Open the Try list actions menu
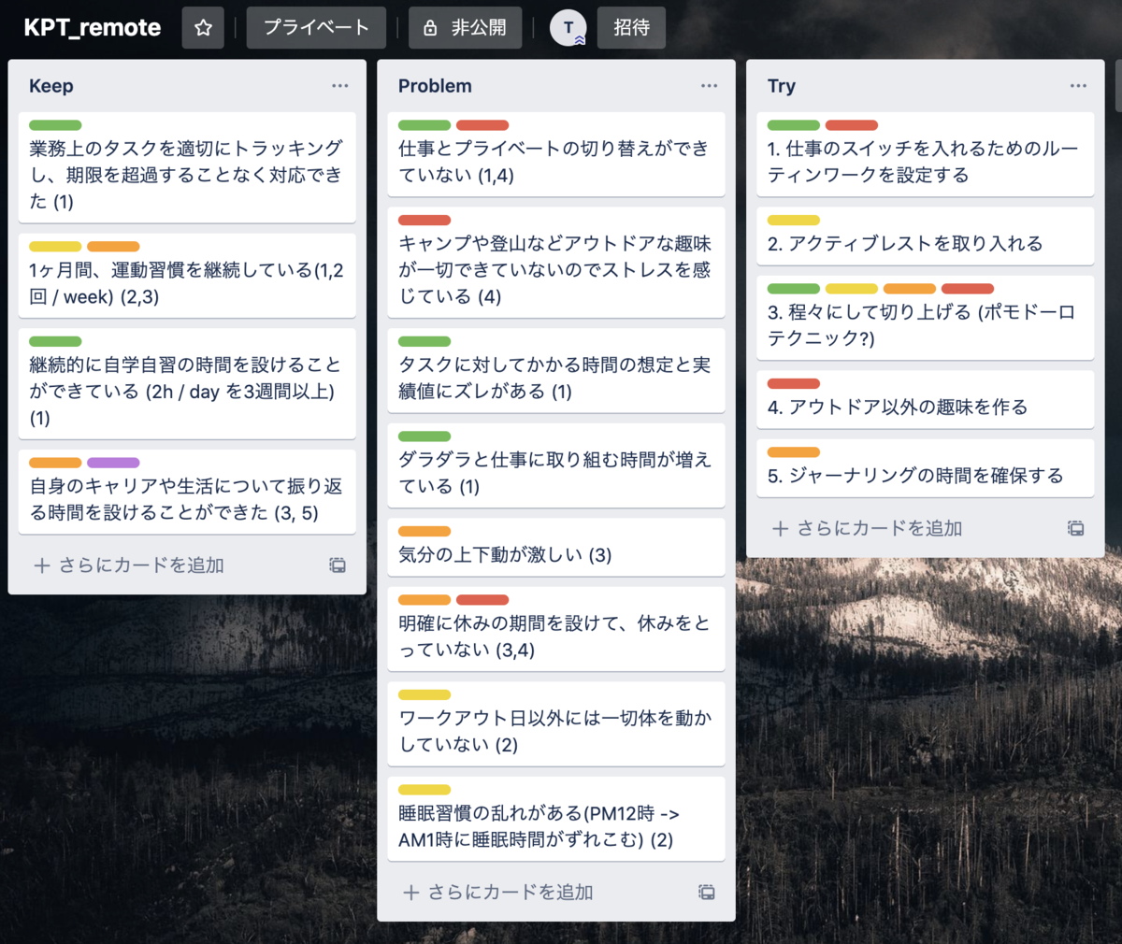 coord(1078,86)
